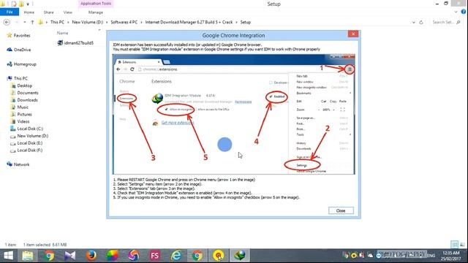The height and width of the screenshot is (263, 468).
Task: Launch Firefox from the taskbar
Action: pos(91,256)
